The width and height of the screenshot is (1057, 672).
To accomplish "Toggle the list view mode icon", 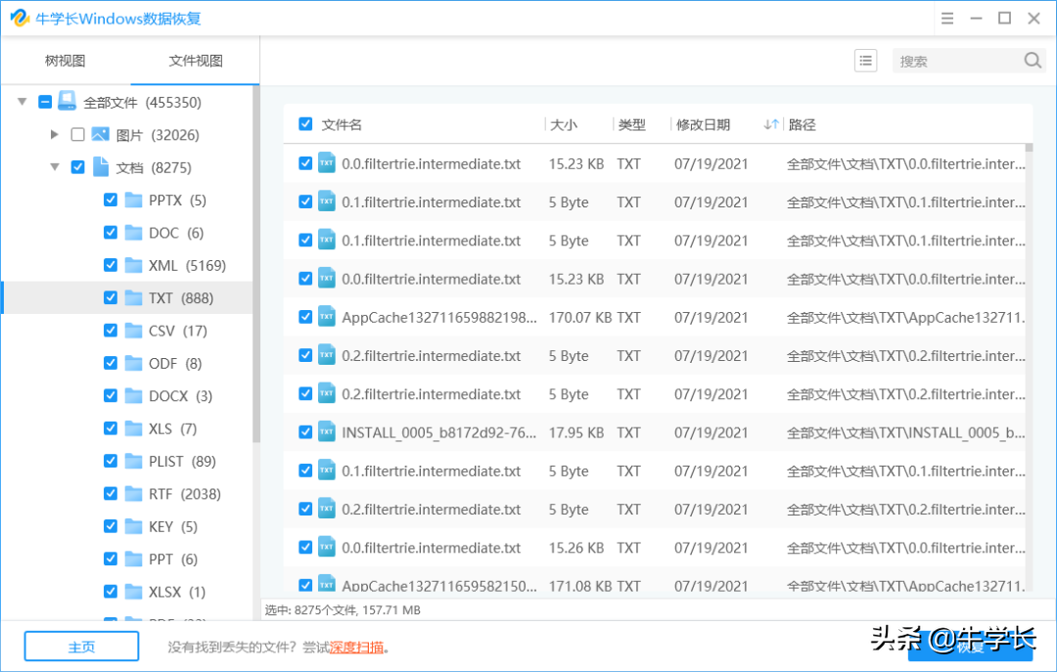I will tap(865, 61).
